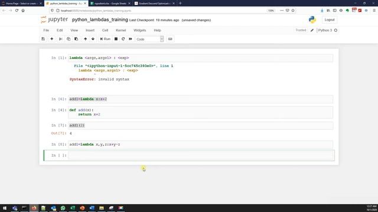Viewport: 378px width, 212px height.
Task: Open the page actions three-dots menu
Action: (282, 11)
